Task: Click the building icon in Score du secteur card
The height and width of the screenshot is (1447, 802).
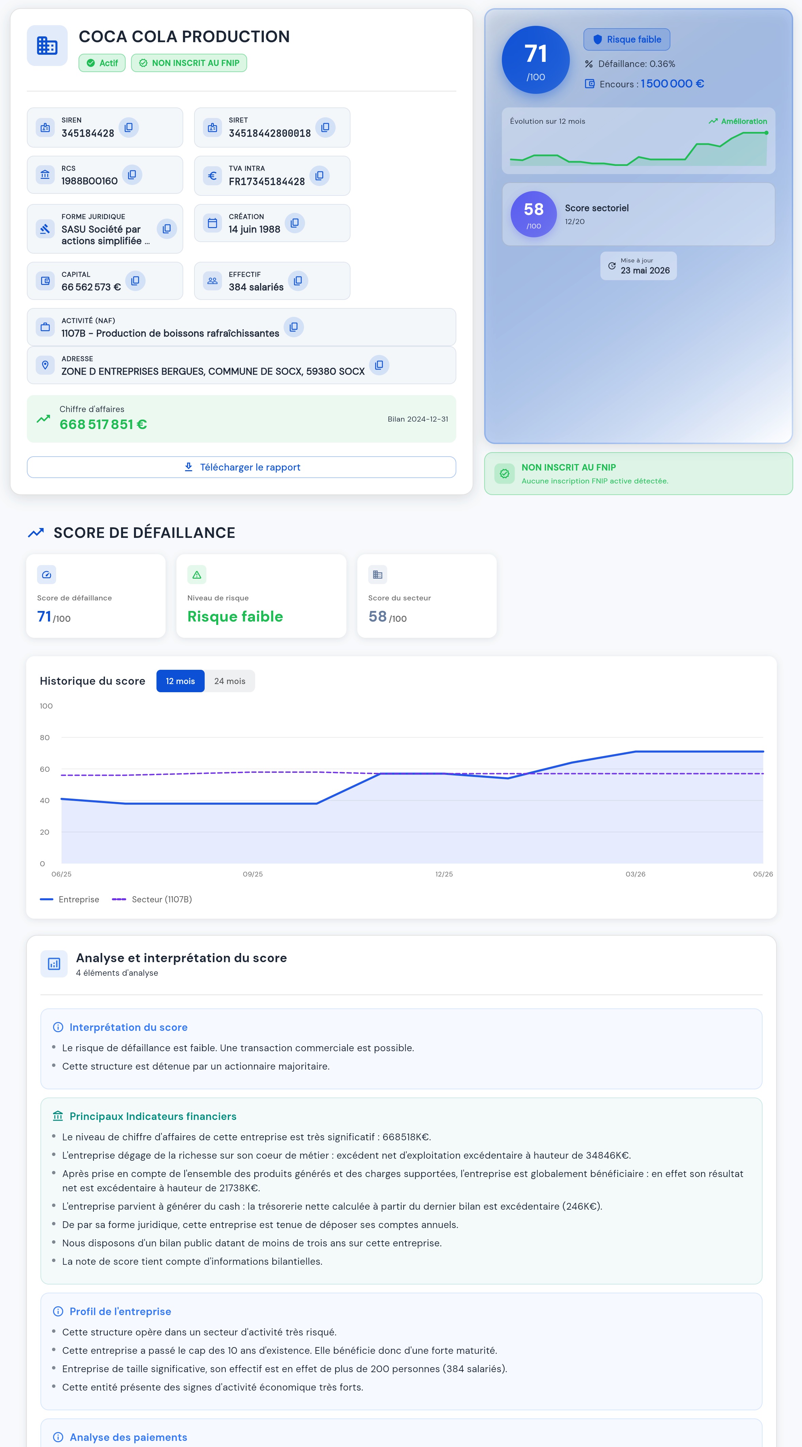Action: [377, 575]
